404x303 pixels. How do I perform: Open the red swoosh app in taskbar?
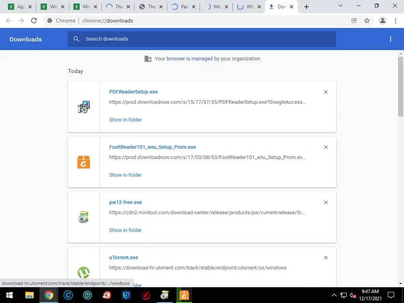click(x=146, y=295)
